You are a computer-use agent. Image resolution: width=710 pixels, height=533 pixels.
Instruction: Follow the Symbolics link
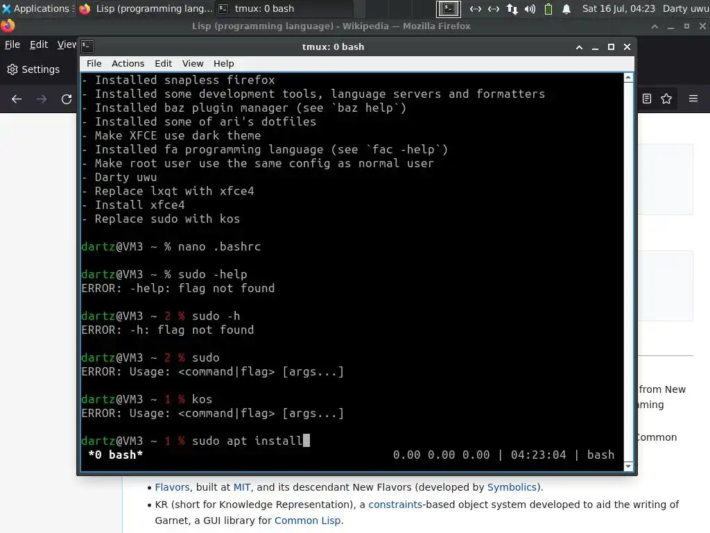pos(512,487)
